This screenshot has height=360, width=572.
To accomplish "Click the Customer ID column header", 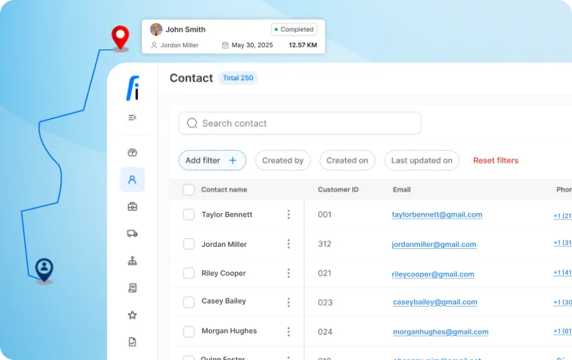I will click(338, 190).
